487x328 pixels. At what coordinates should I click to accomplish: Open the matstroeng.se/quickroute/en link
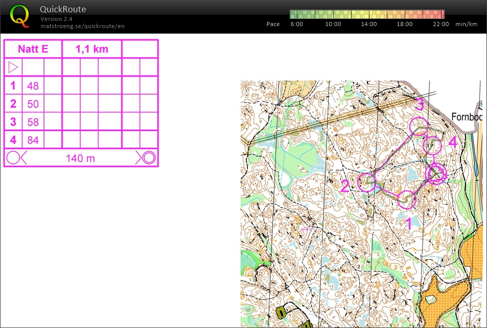click(x=82, y=26)
